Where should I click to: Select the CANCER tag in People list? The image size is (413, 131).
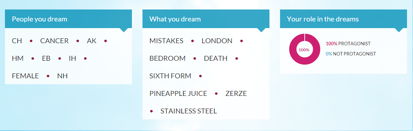pos(54,41)
